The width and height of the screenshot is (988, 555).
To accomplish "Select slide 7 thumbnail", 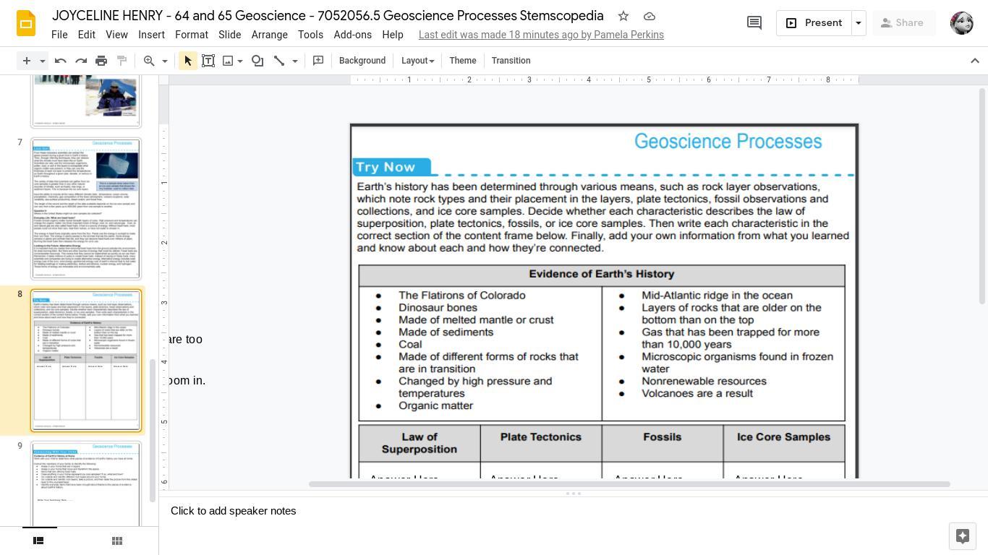I will click(86, 209).
